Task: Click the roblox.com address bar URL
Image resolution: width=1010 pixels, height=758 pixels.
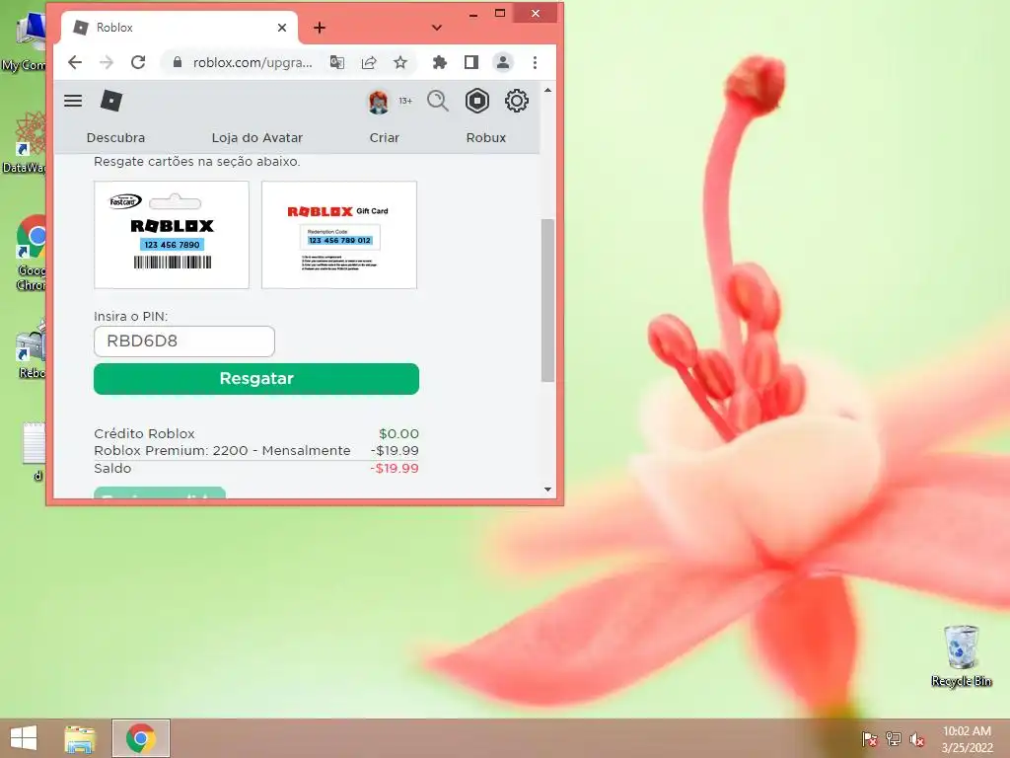Action: tap(252, 62)
